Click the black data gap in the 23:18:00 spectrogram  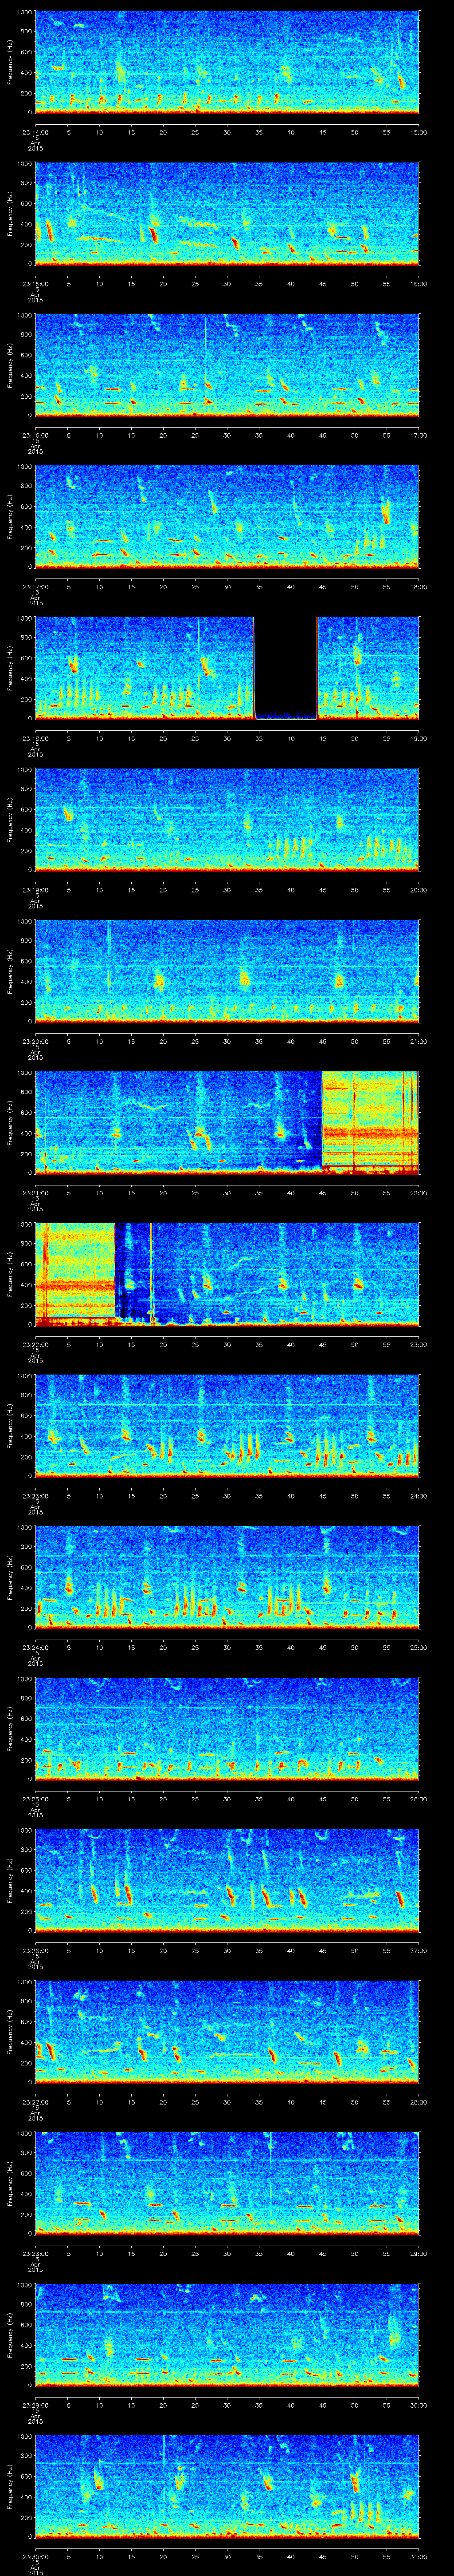(x=286, y=668)
